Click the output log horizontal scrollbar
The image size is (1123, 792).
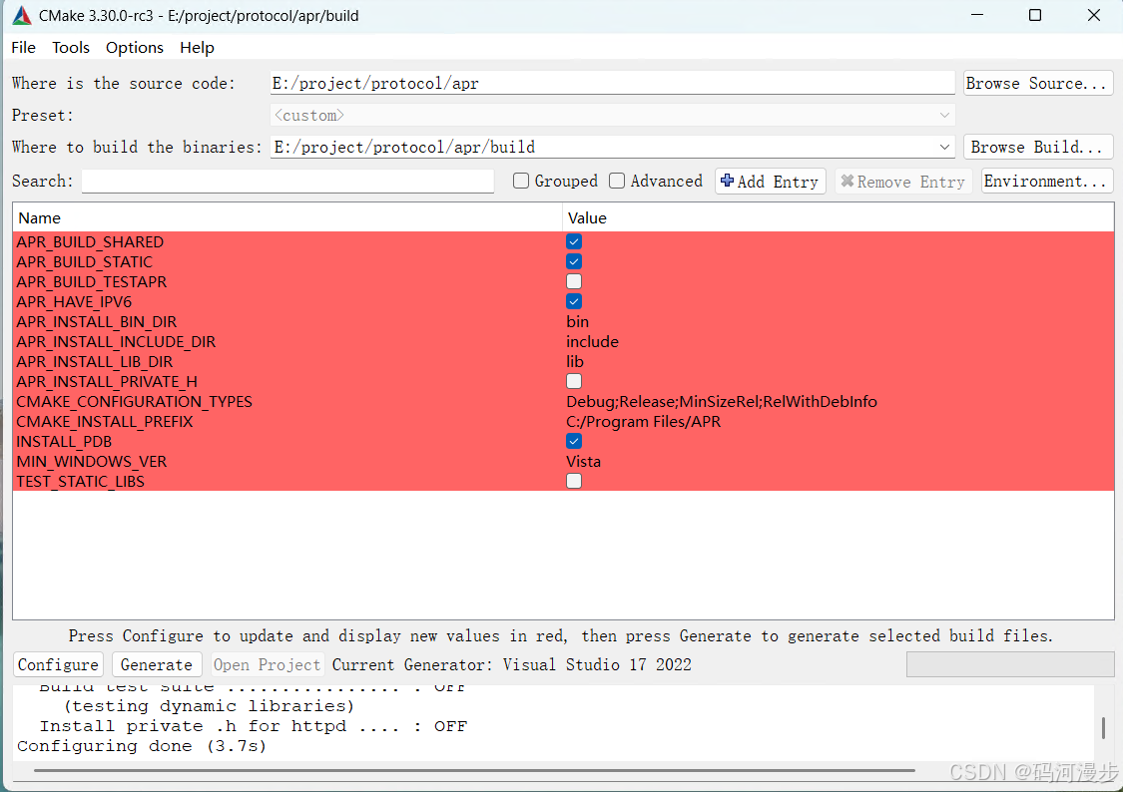474,770
